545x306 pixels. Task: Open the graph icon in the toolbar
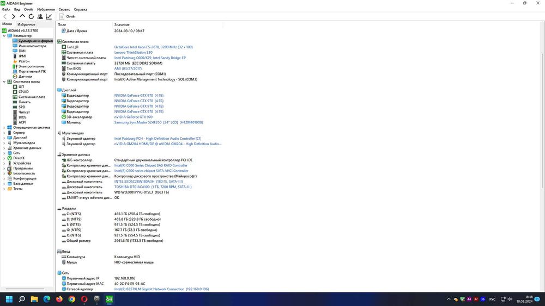49,16
